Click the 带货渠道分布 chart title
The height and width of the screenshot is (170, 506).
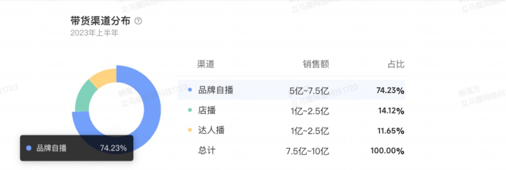101,21
